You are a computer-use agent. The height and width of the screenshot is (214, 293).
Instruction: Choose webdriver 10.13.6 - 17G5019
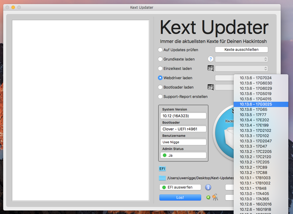[x=261, y=94]
